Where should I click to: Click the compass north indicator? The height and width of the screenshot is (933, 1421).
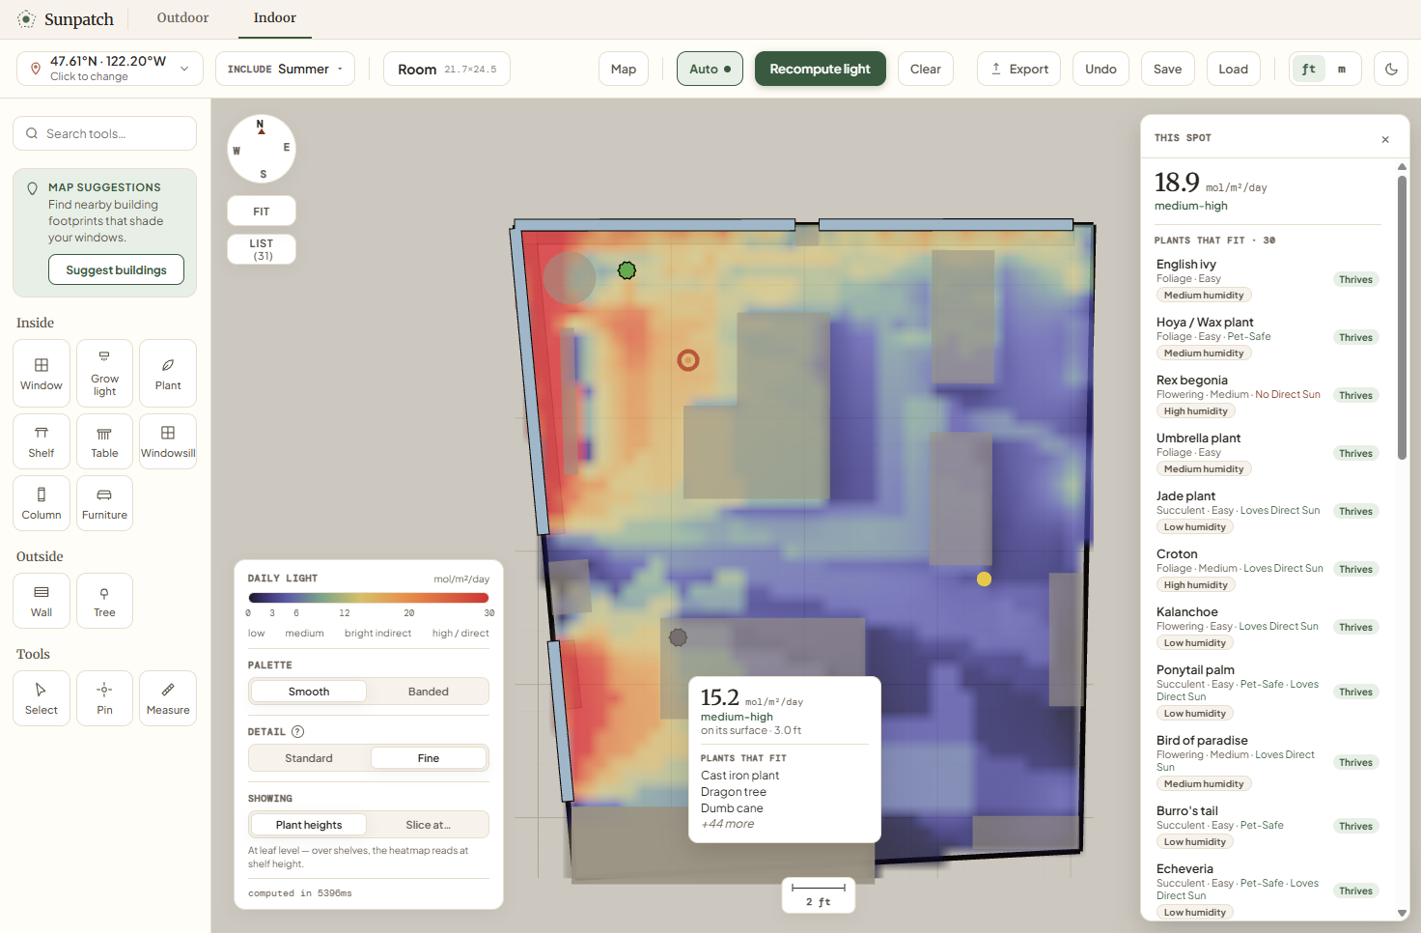coord(261,127)
